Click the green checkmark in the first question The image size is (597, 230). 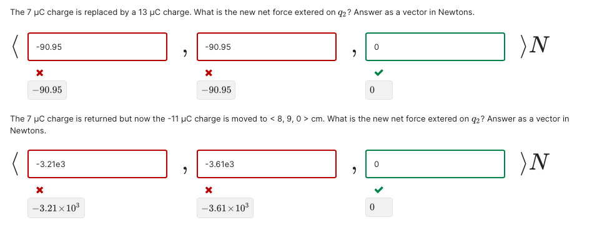click(379, 72)
